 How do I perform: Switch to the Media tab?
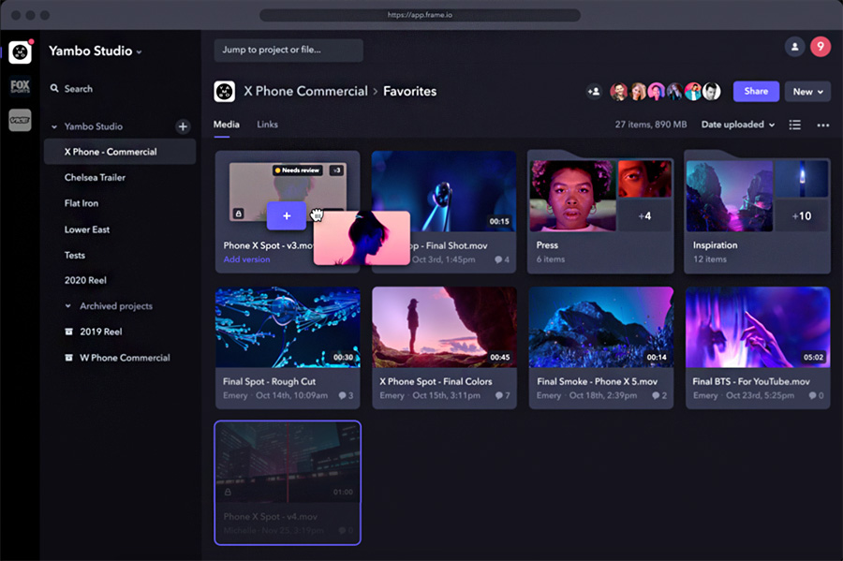coord(227,125)
